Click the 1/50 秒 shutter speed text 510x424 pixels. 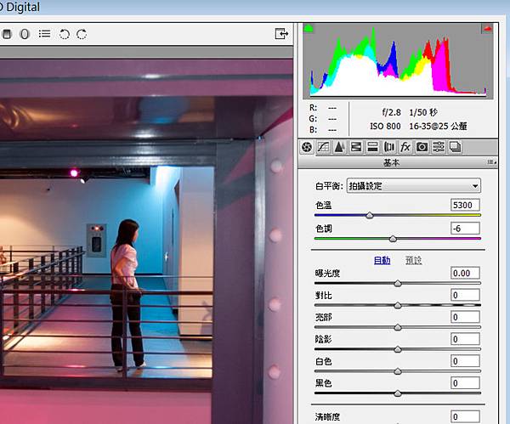click(423, 112)
